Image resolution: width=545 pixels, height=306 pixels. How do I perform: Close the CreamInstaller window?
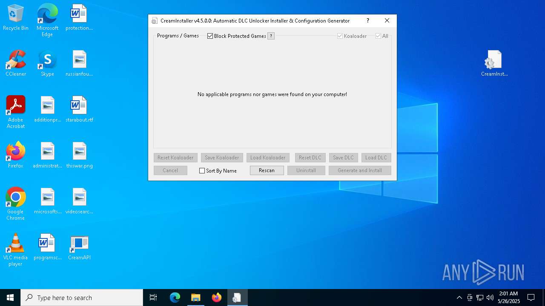point(387,20)
